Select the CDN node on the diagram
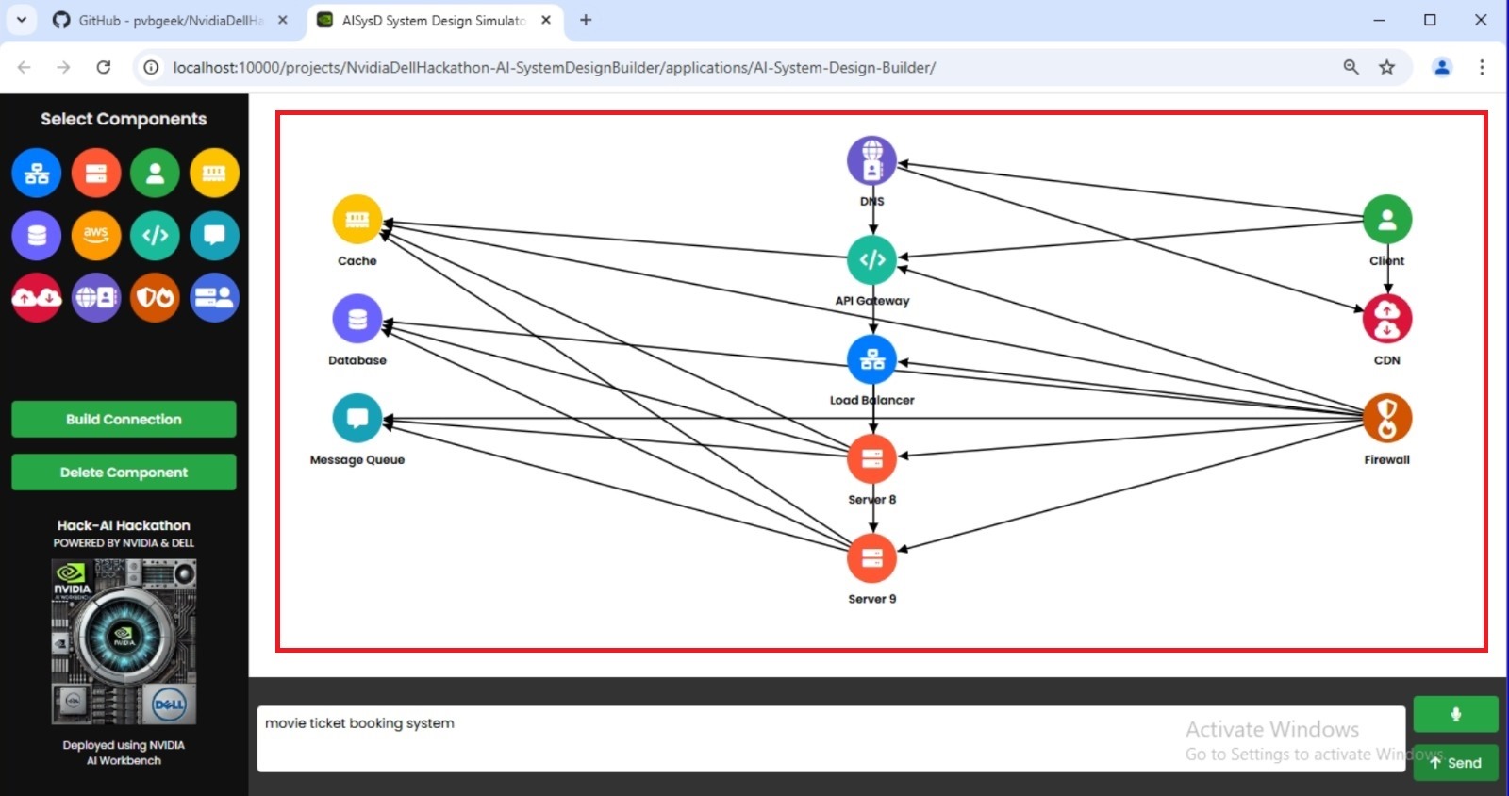The image size is (1509, 796). (1386, 319)
